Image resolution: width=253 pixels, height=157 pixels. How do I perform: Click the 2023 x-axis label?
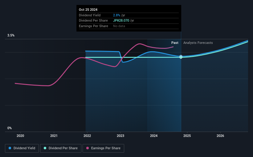[x=120, y=136]
